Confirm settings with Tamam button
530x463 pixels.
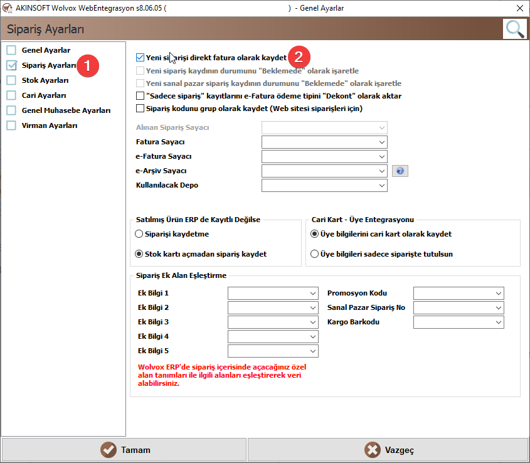click(124, 450)
